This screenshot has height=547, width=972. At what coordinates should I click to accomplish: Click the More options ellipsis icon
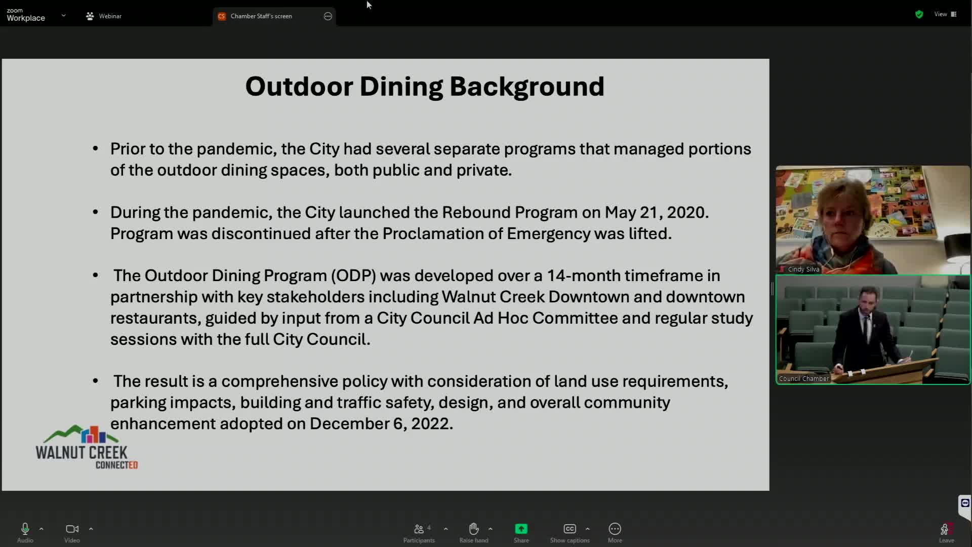[615, 529]
